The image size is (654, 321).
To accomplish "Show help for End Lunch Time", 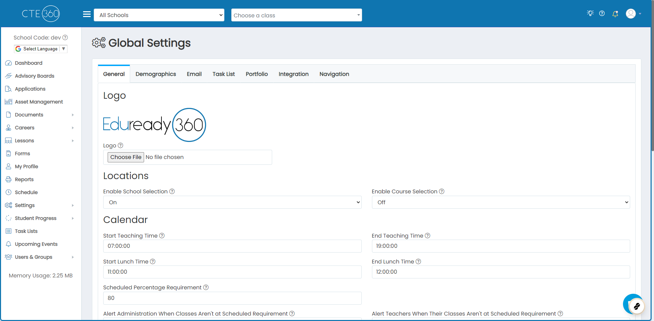I will (x=418, y=261).
